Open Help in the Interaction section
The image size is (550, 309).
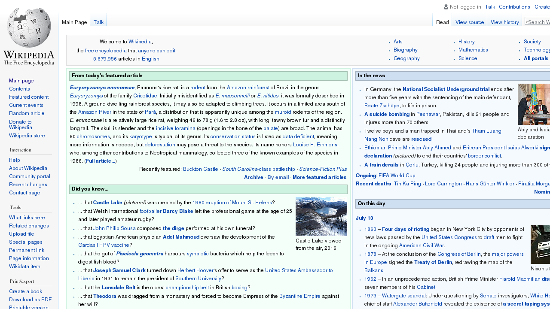point(15,160)
